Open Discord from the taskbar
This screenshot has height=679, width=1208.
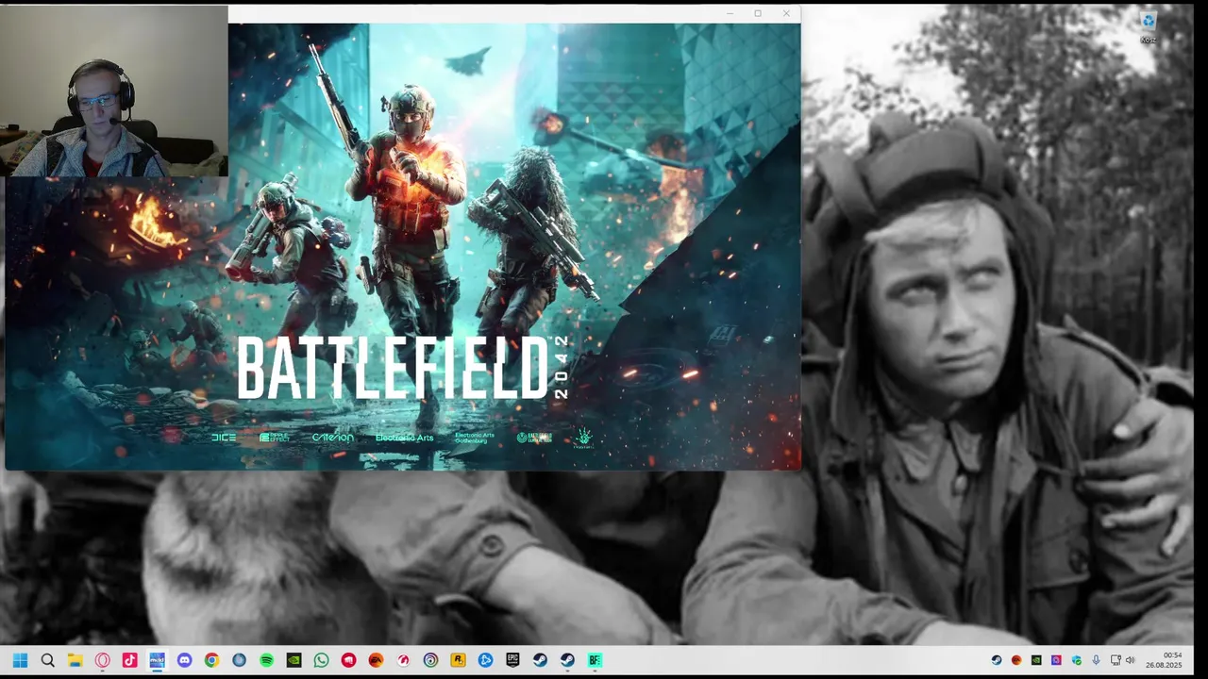(x=184, y=660)
